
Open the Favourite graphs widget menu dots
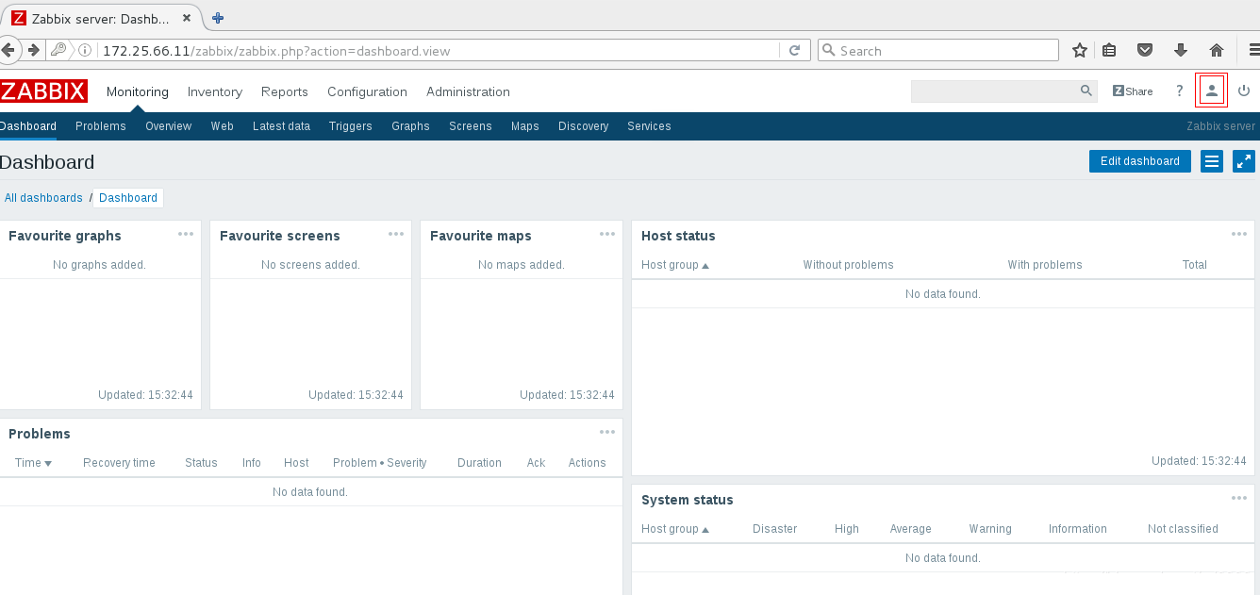coord(186,234)
